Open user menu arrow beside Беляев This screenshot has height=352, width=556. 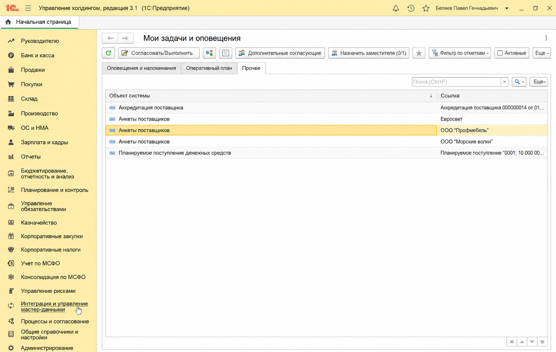pos(507,8)
